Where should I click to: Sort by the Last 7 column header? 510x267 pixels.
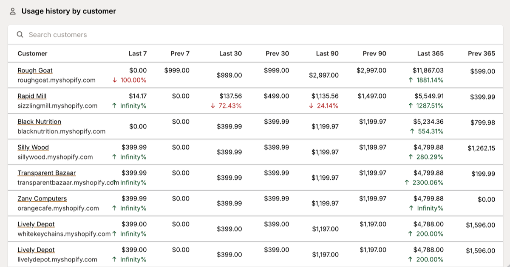coord(138,53)
